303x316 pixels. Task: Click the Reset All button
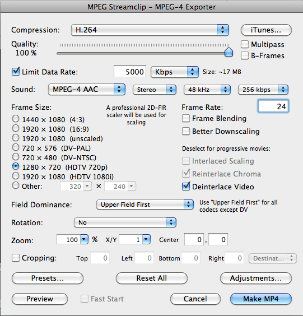click(152, 278)
